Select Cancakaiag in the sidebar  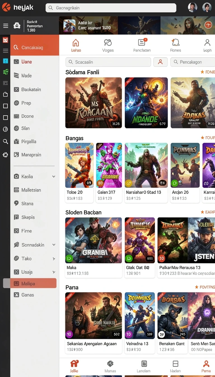coord(35,47)
